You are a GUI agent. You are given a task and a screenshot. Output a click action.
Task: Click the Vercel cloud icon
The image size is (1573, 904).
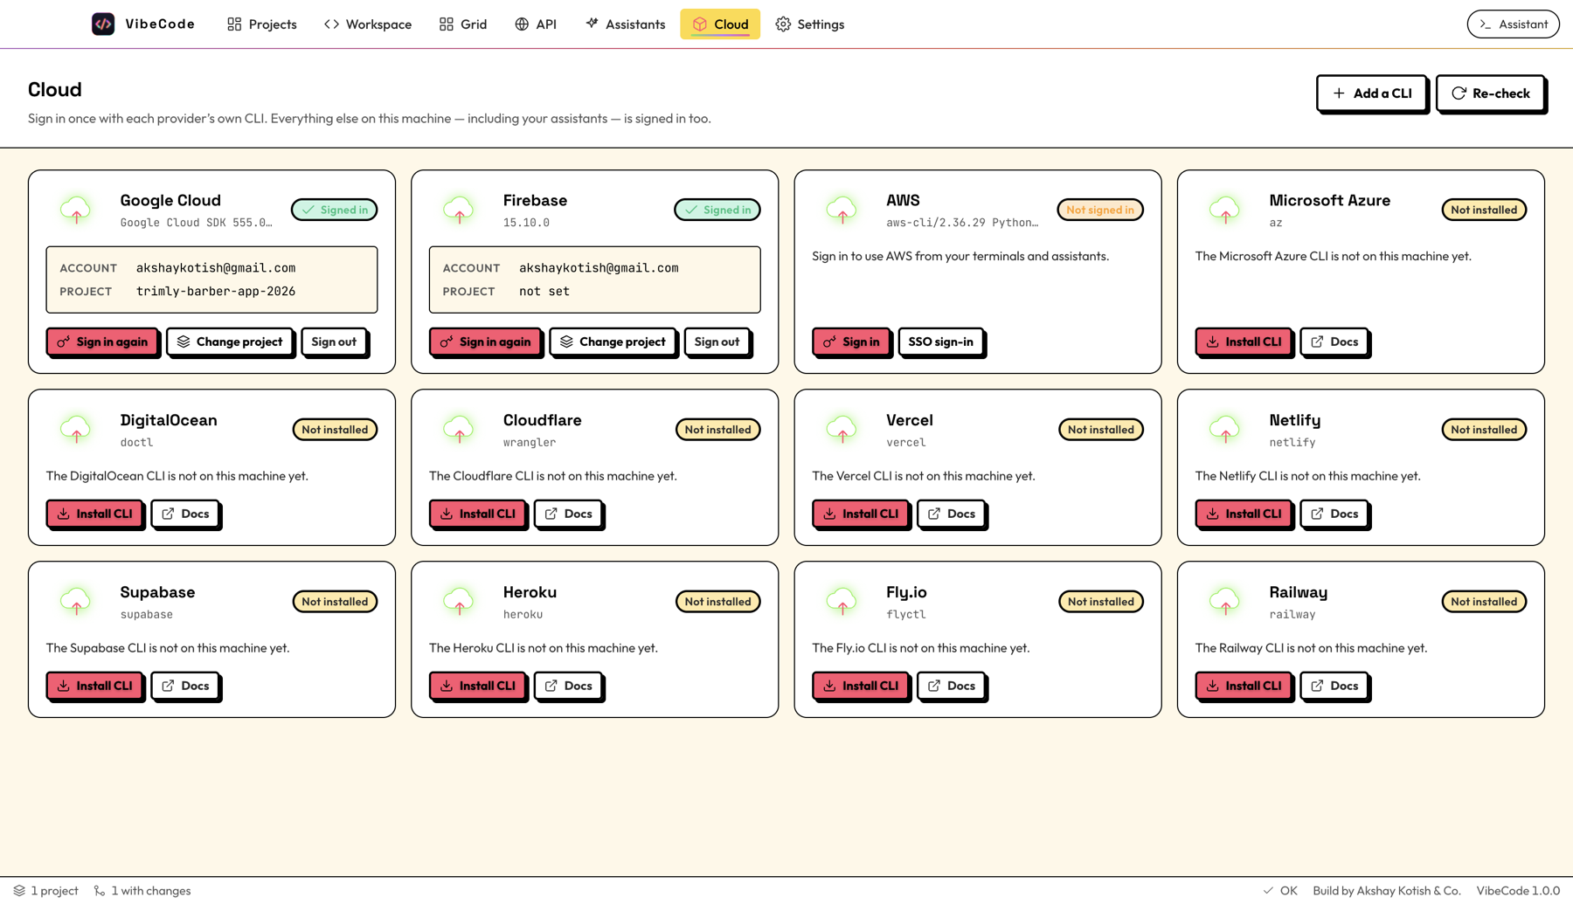tap(842, 429)
